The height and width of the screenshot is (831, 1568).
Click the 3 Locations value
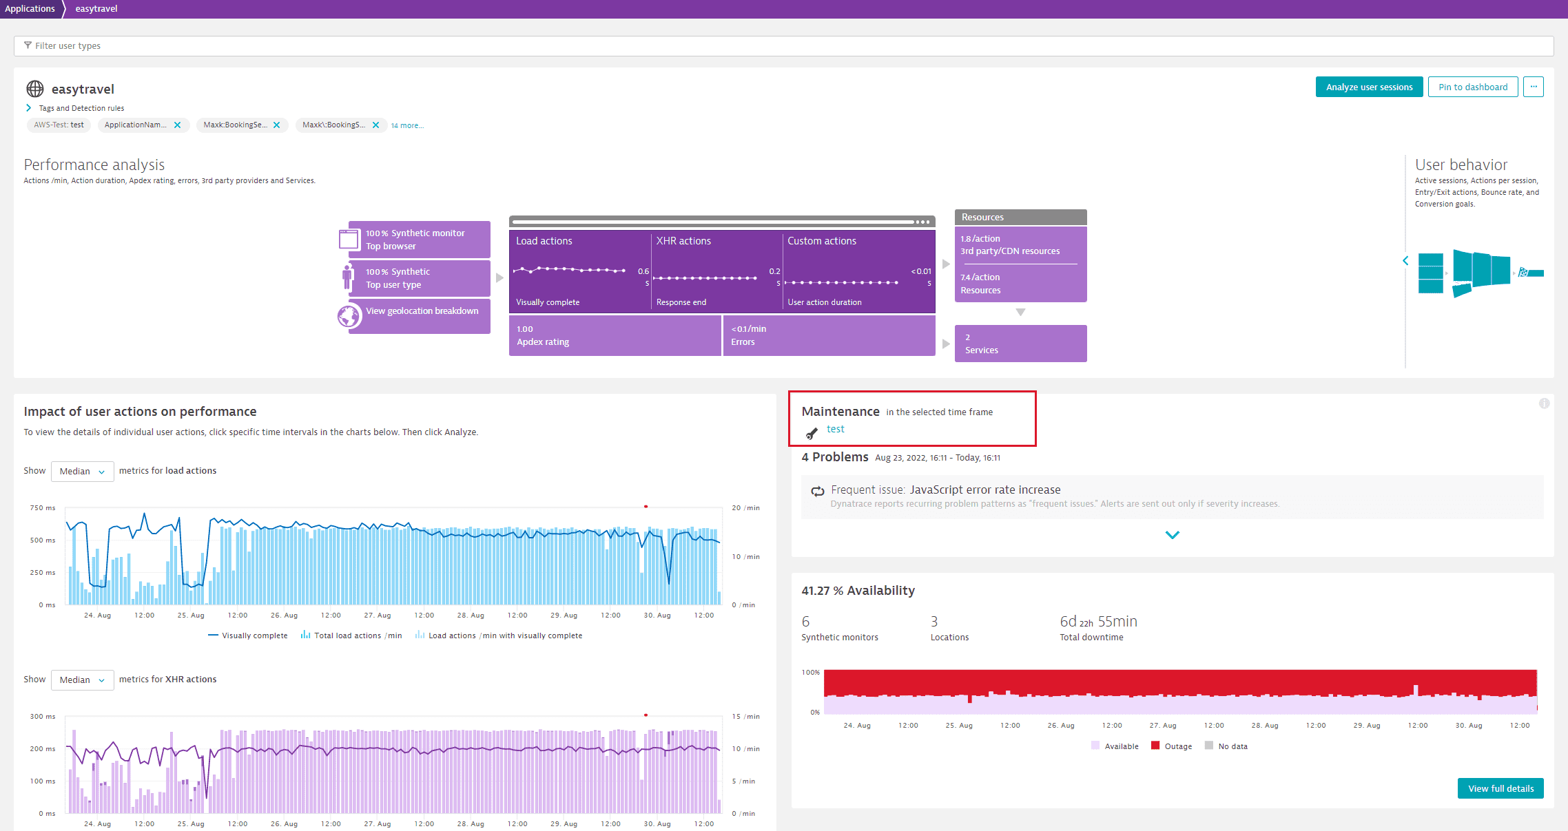click(x=934, y=621)
